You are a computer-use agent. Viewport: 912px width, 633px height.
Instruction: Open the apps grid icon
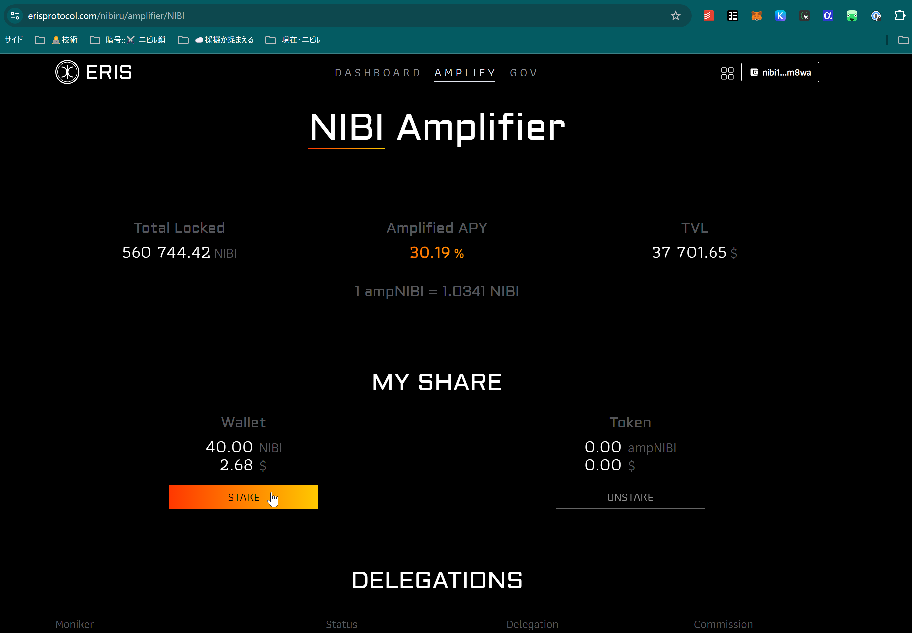click(x=727, y=73)
